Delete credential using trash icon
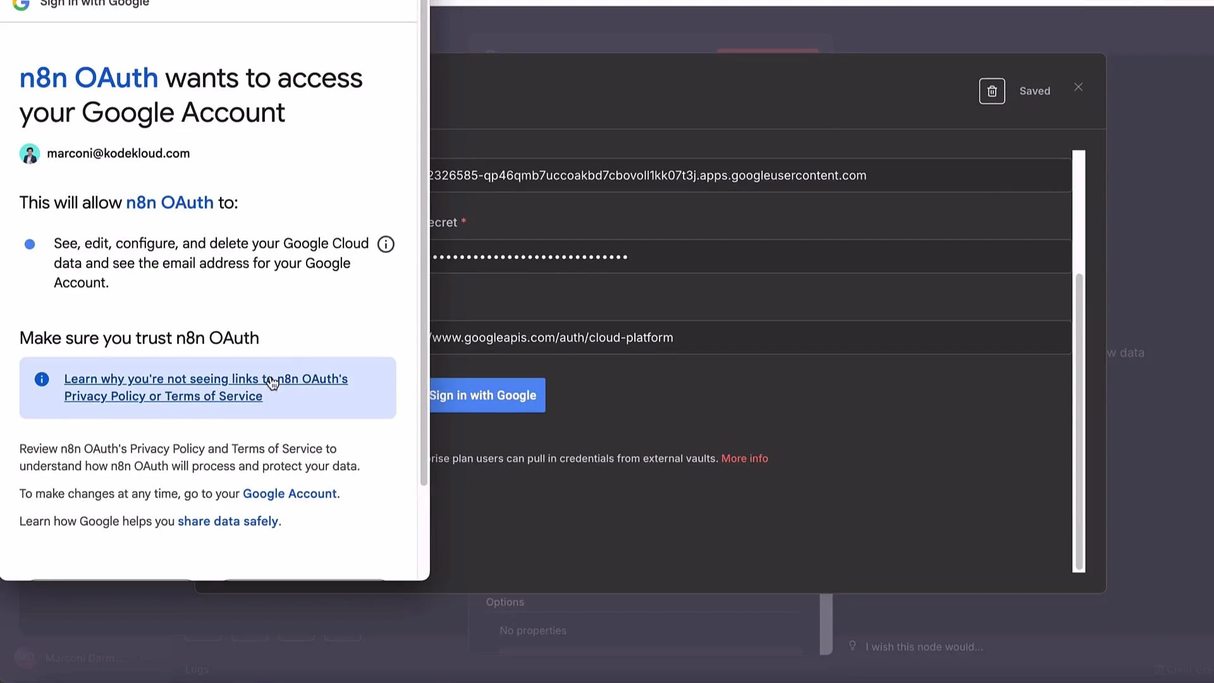 992,91
